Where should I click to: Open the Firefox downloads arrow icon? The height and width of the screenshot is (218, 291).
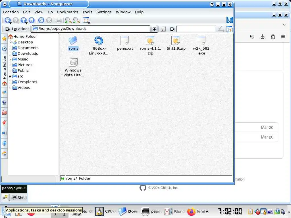click(x=262, y=37)
